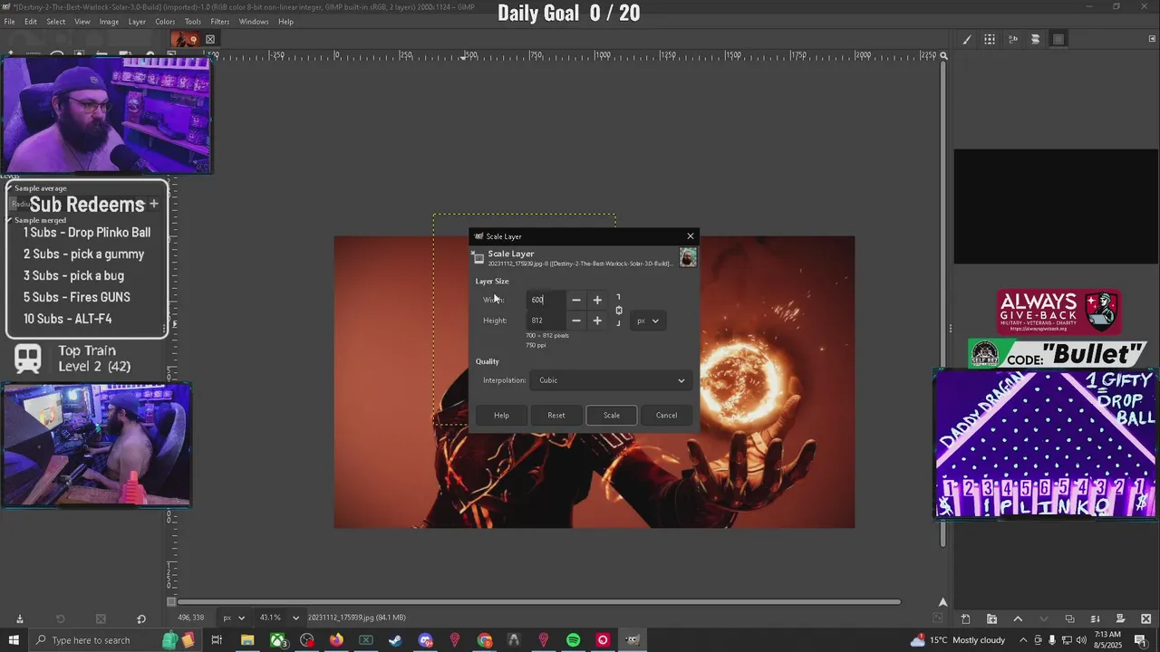Increase width with the plus button
Image resolution: width=1160 pixels, height=652 pixels.
tap(597, 300)
